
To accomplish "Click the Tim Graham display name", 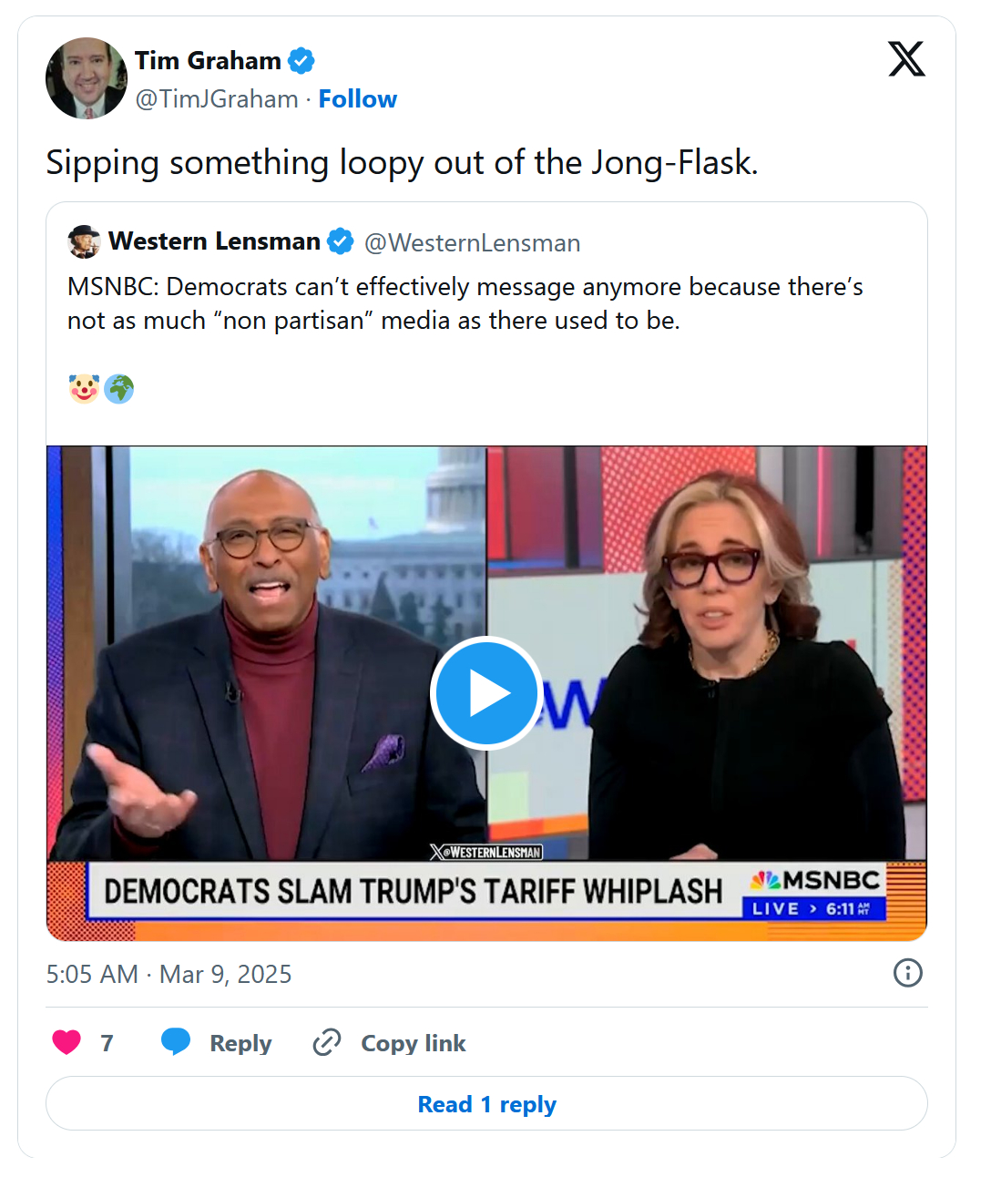I will [208, 61].
